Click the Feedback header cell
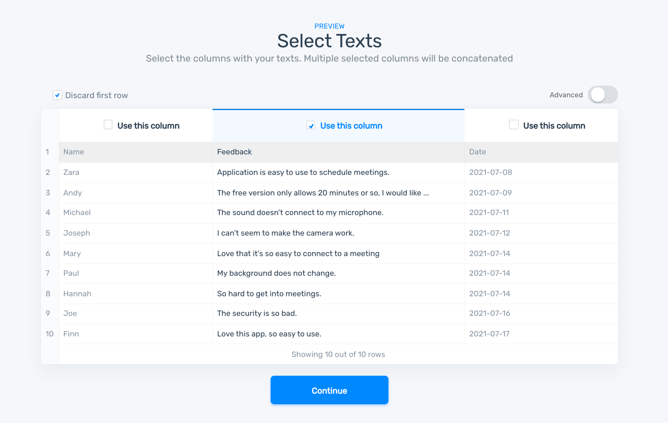 pos(234,152)
